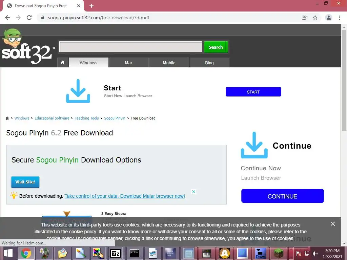Click the blue CONTINUE button
Screen dimensions: 347x260
coord(282,196)
